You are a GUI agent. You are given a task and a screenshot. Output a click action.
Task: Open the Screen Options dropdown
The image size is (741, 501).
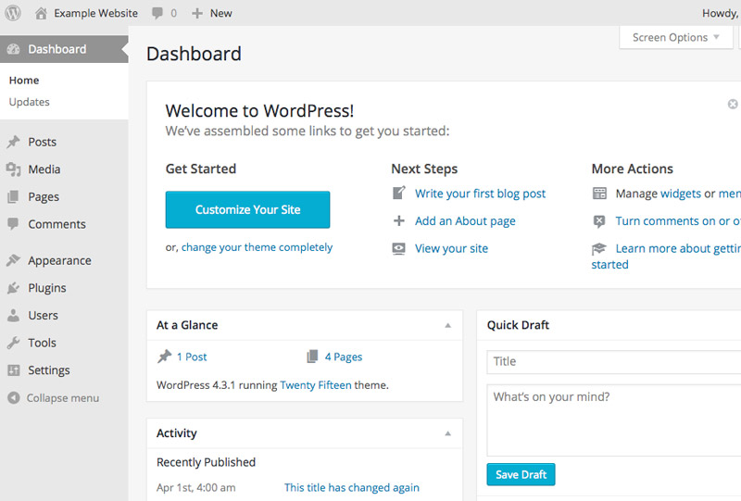click(x=676, y=37)
